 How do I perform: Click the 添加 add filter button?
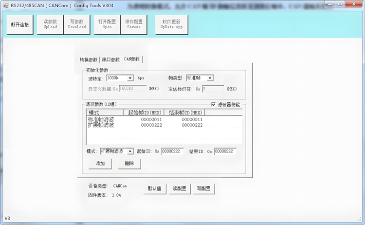tap(100, 164)
